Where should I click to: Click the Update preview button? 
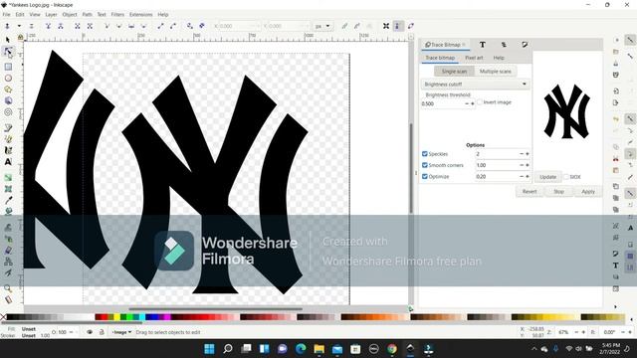tap(547, 177)
